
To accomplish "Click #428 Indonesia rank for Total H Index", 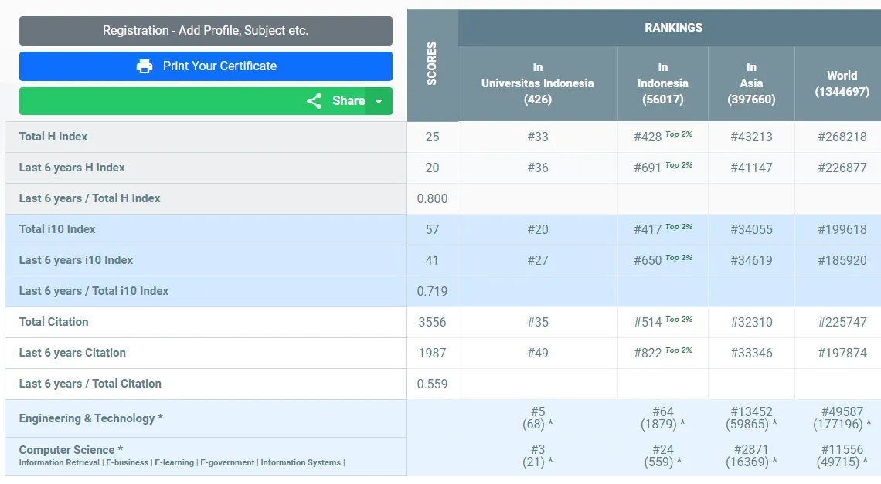I will 648,137.
